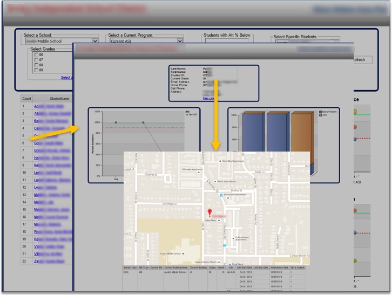Click the Grade column header in detail table
This screenshot has width=392, height=295.
click(213, 267)
